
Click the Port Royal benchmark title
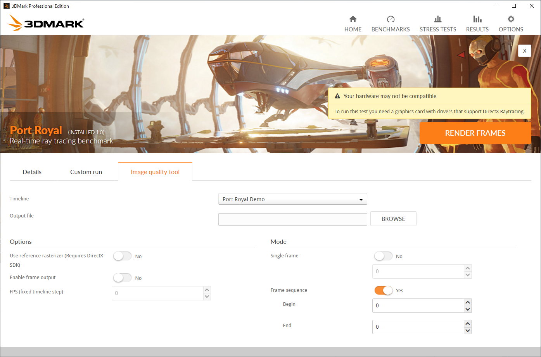(x=36, y=130)
